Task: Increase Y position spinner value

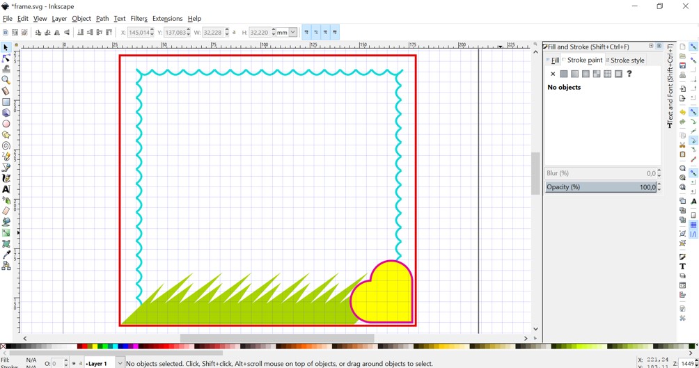Action: pos(189,30)
